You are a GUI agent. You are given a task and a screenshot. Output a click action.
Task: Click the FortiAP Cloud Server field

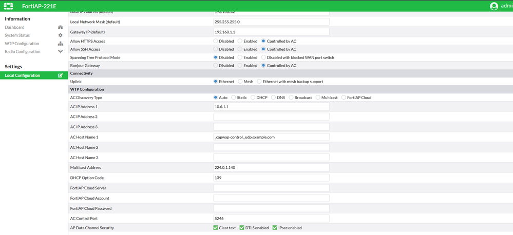[271, 188]
